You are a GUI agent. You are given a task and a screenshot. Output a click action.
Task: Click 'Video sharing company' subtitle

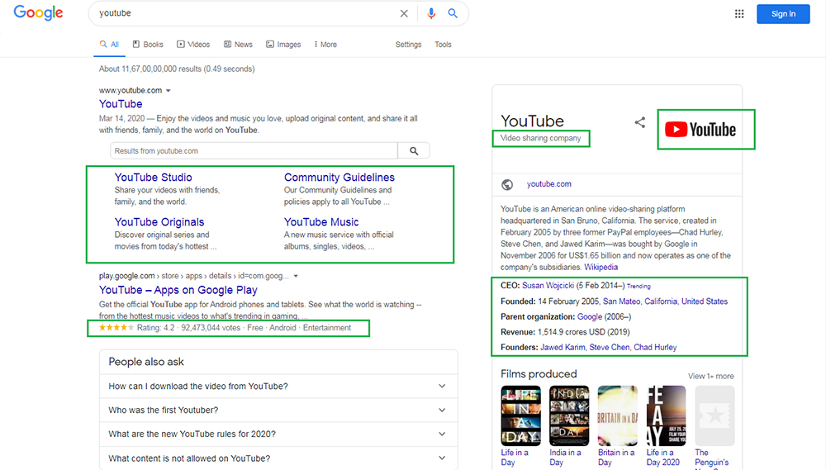540,139
